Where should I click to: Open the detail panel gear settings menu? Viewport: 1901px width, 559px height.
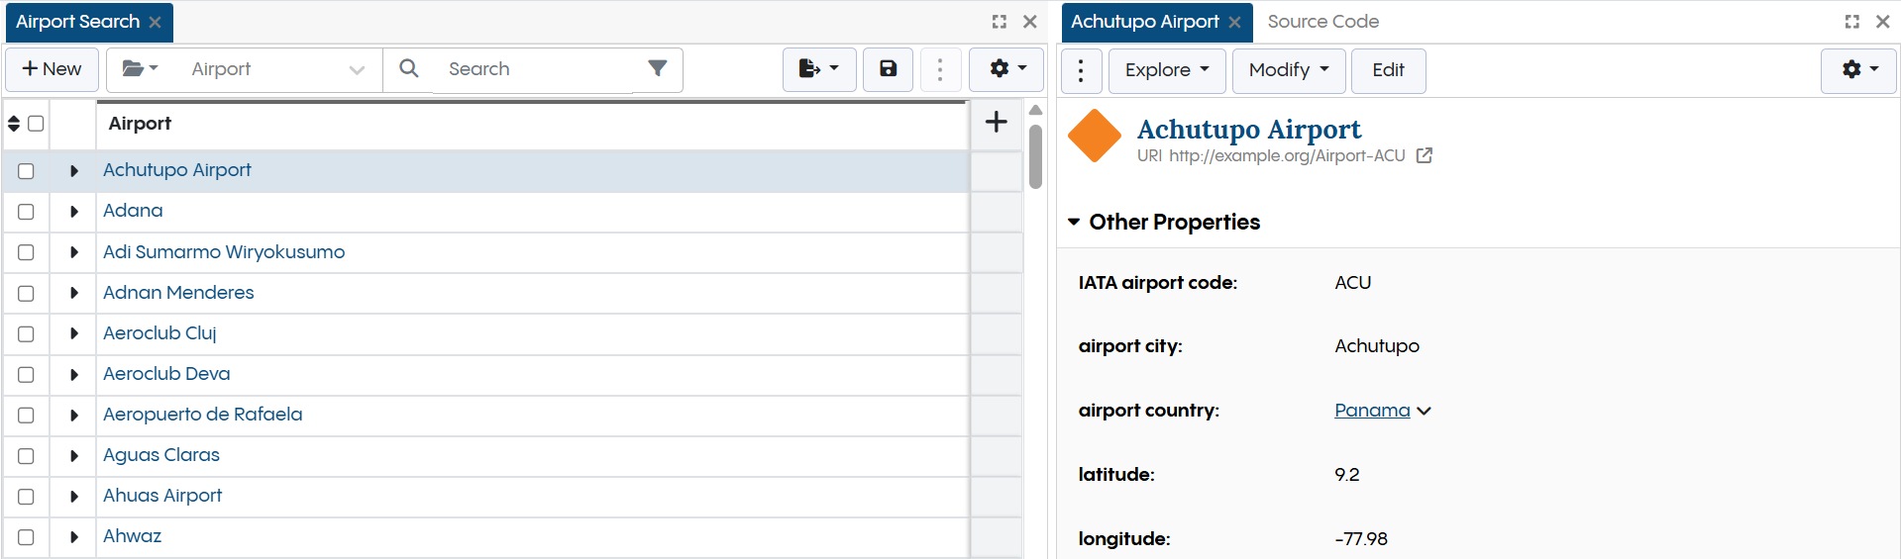point(1858,70)
